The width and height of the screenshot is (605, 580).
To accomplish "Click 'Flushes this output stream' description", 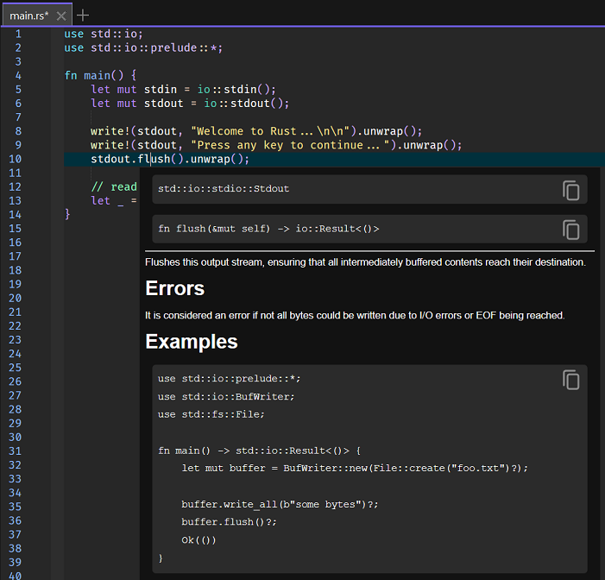I will tap(365, 262).
